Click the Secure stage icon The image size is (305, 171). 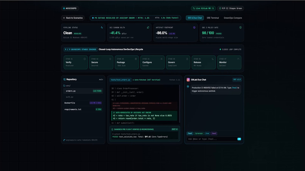(x=110, y=59)
